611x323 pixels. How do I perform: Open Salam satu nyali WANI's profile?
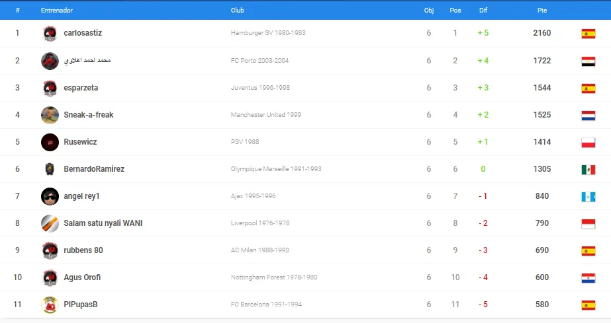103,223
